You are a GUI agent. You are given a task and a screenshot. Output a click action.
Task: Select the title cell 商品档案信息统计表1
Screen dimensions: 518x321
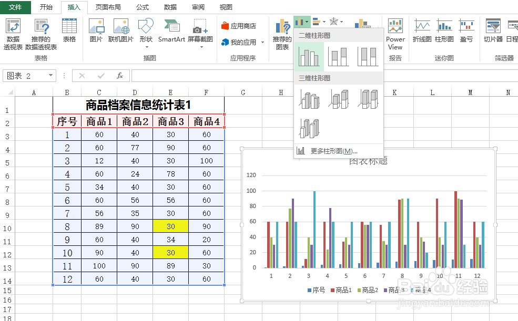click(x=138, y=105)
